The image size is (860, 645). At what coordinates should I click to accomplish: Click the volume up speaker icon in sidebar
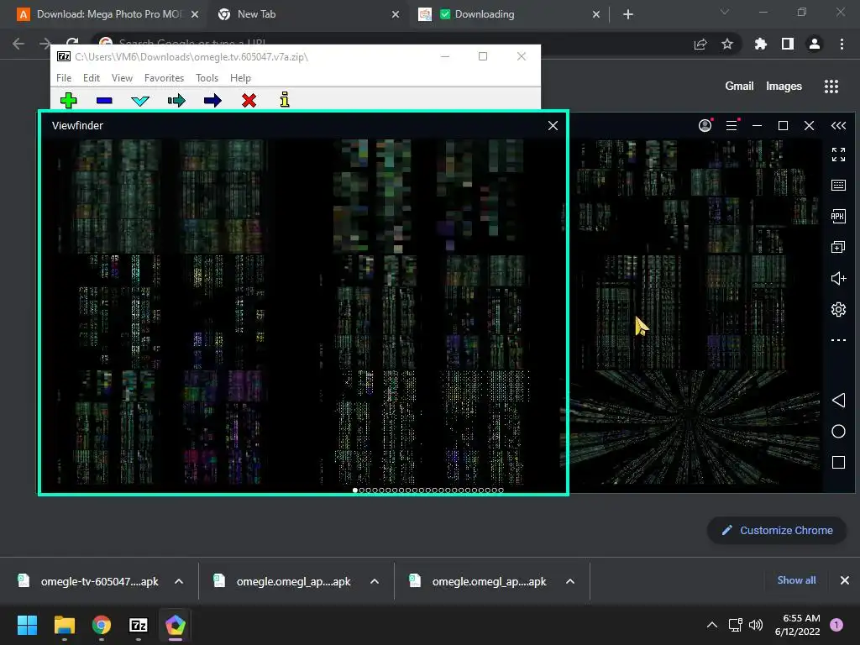[x=838, y=279]
